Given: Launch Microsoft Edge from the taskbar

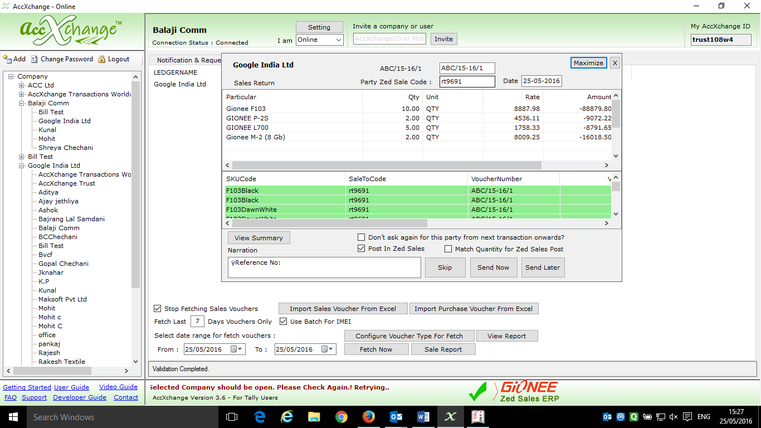Looking at the screenshot, I should (260, 417).
